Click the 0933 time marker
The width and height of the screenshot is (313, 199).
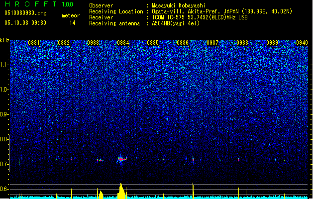tap(93, 43)
